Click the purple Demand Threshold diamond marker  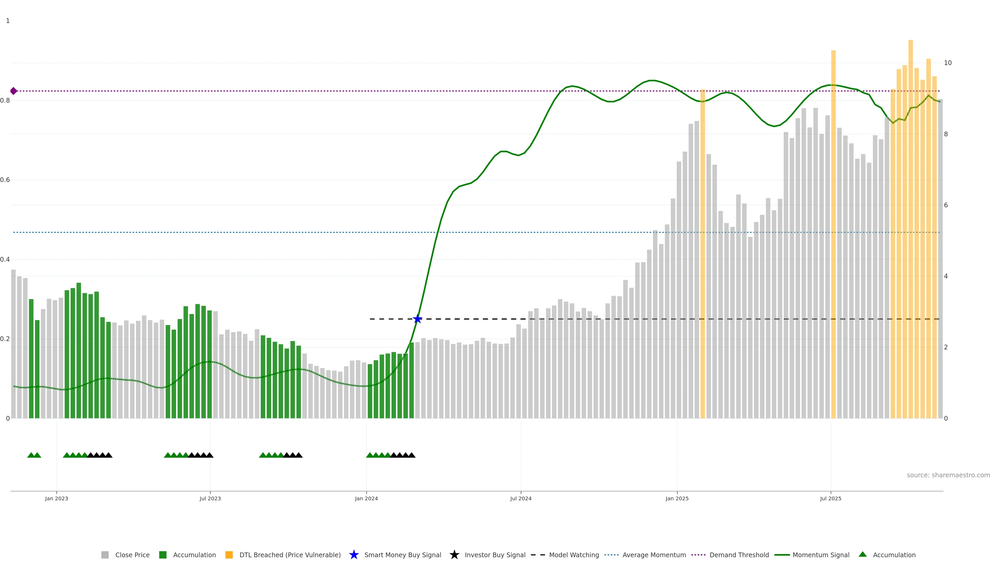[14, 91]
